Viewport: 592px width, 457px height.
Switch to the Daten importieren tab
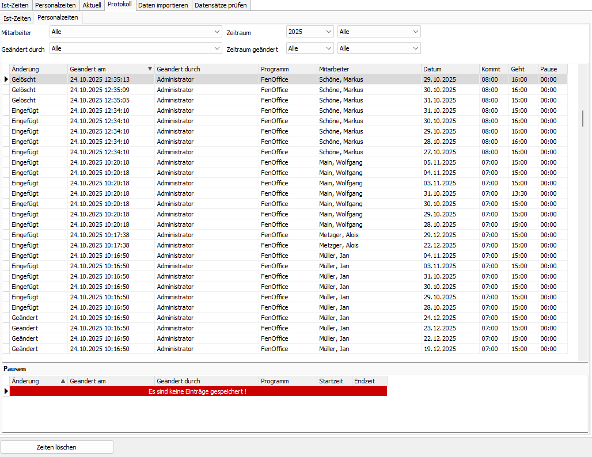coord(163,5)
